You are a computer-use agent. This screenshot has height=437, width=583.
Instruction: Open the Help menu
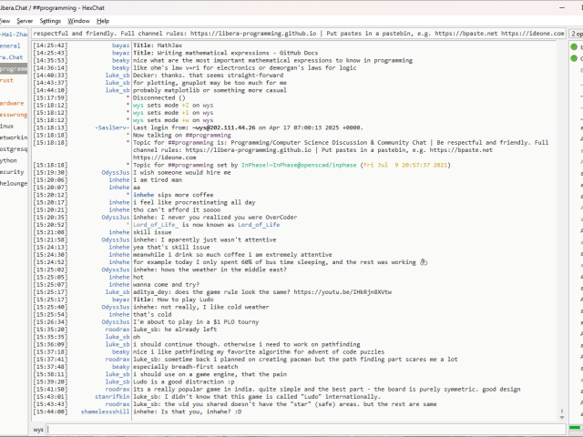103,20
